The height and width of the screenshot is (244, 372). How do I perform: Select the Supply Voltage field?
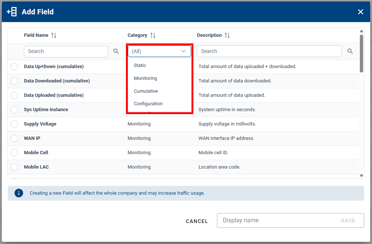tap(14, 124)
